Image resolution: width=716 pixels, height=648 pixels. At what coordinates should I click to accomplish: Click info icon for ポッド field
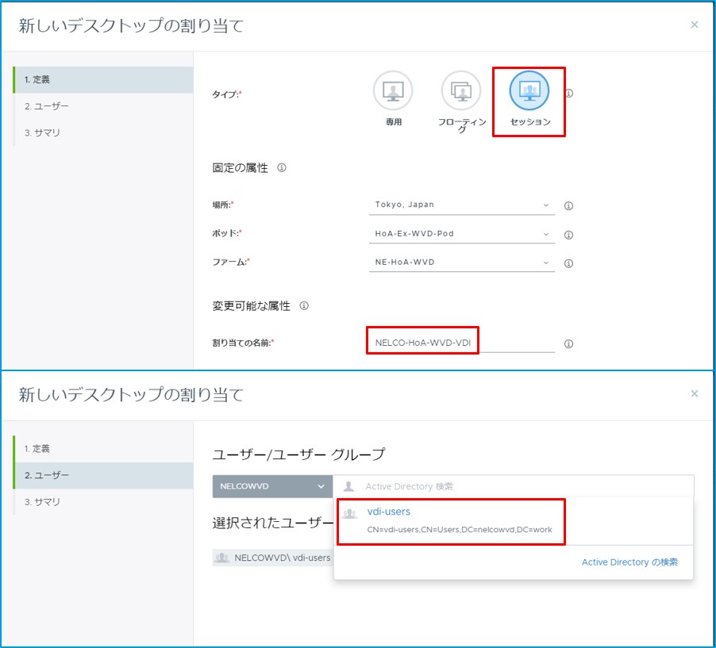(568, 235)
